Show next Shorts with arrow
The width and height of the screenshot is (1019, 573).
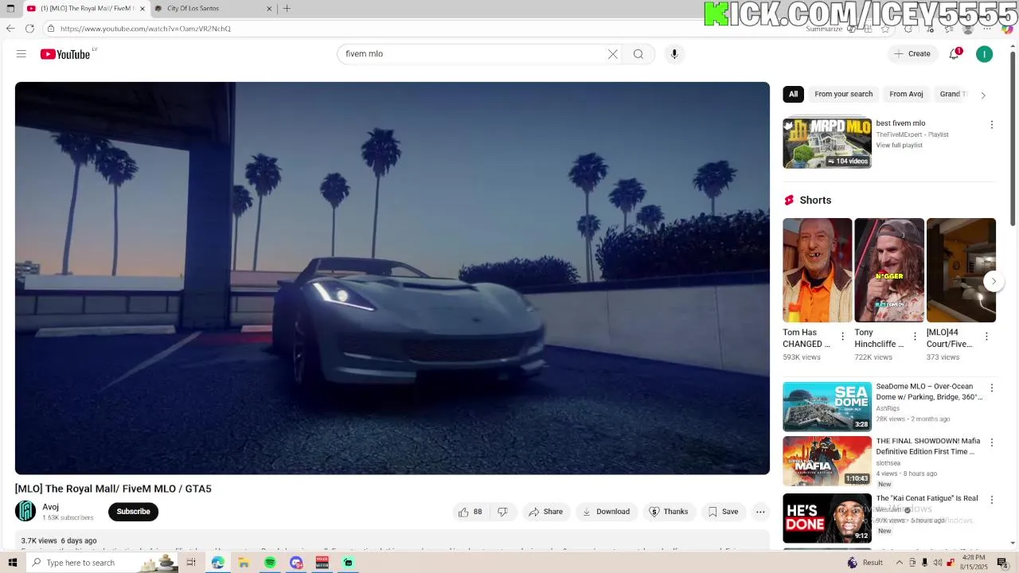click(994, 281)
